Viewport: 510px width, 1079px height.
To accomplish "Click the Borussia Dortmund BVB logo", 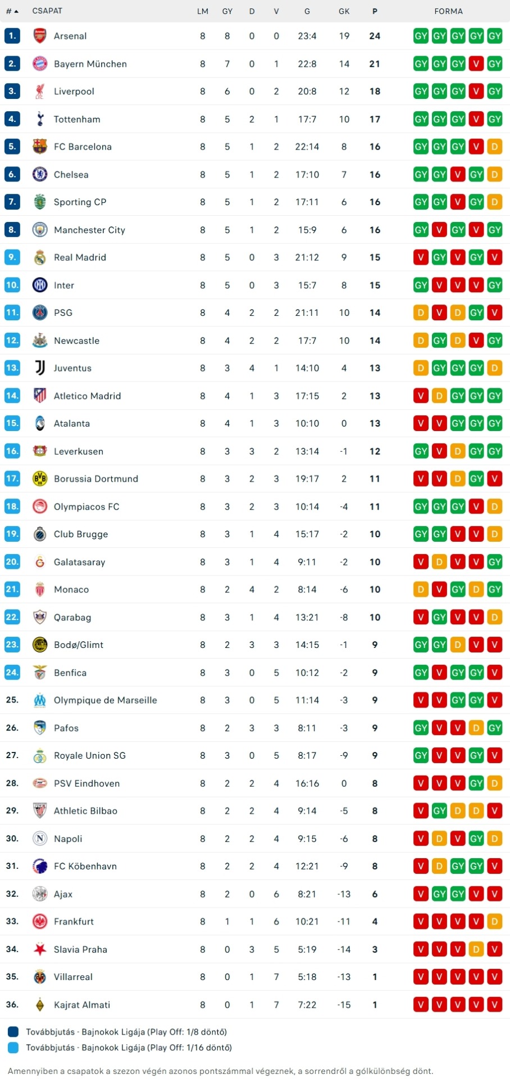I will coord(40,479).
